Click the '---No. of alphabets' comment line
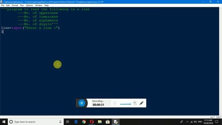222x125 pixels. pyautogui.click(x=38, y=20)
